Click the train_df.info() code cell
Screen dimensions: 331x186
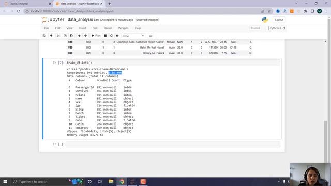pyautogui.click(x=173, y=63)
